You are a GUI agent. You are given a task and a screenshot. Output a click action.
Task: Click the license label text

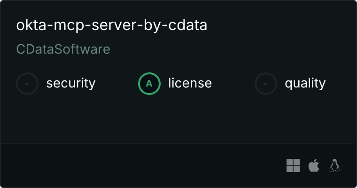click(x=190, y=84)
